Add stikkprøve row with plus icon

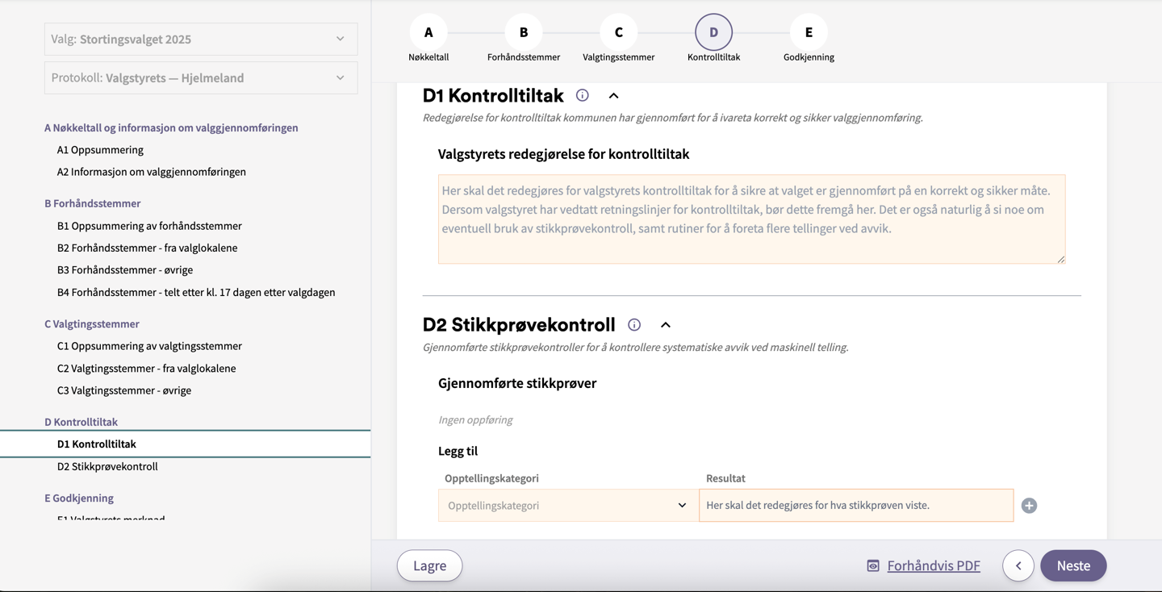(1029, 506)
